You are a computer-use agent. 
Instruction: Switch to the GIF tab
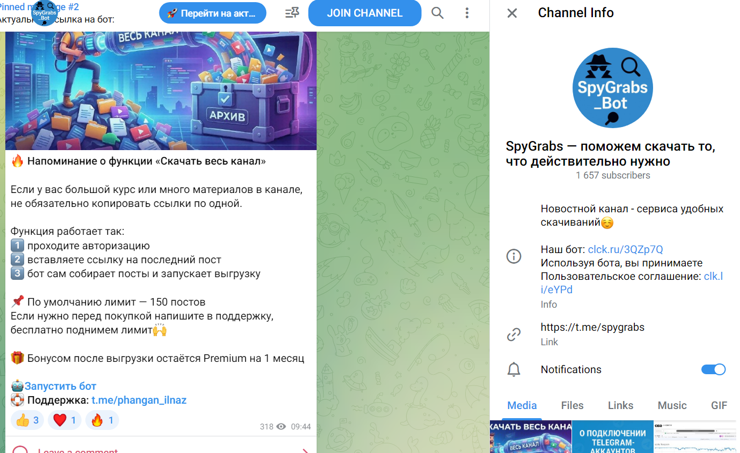tap(719, 405)
